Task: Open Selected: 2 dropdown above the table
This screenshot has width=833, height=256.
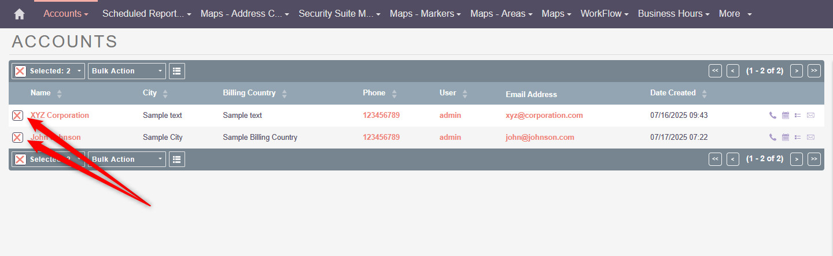Action: click(x=49, y=71)
